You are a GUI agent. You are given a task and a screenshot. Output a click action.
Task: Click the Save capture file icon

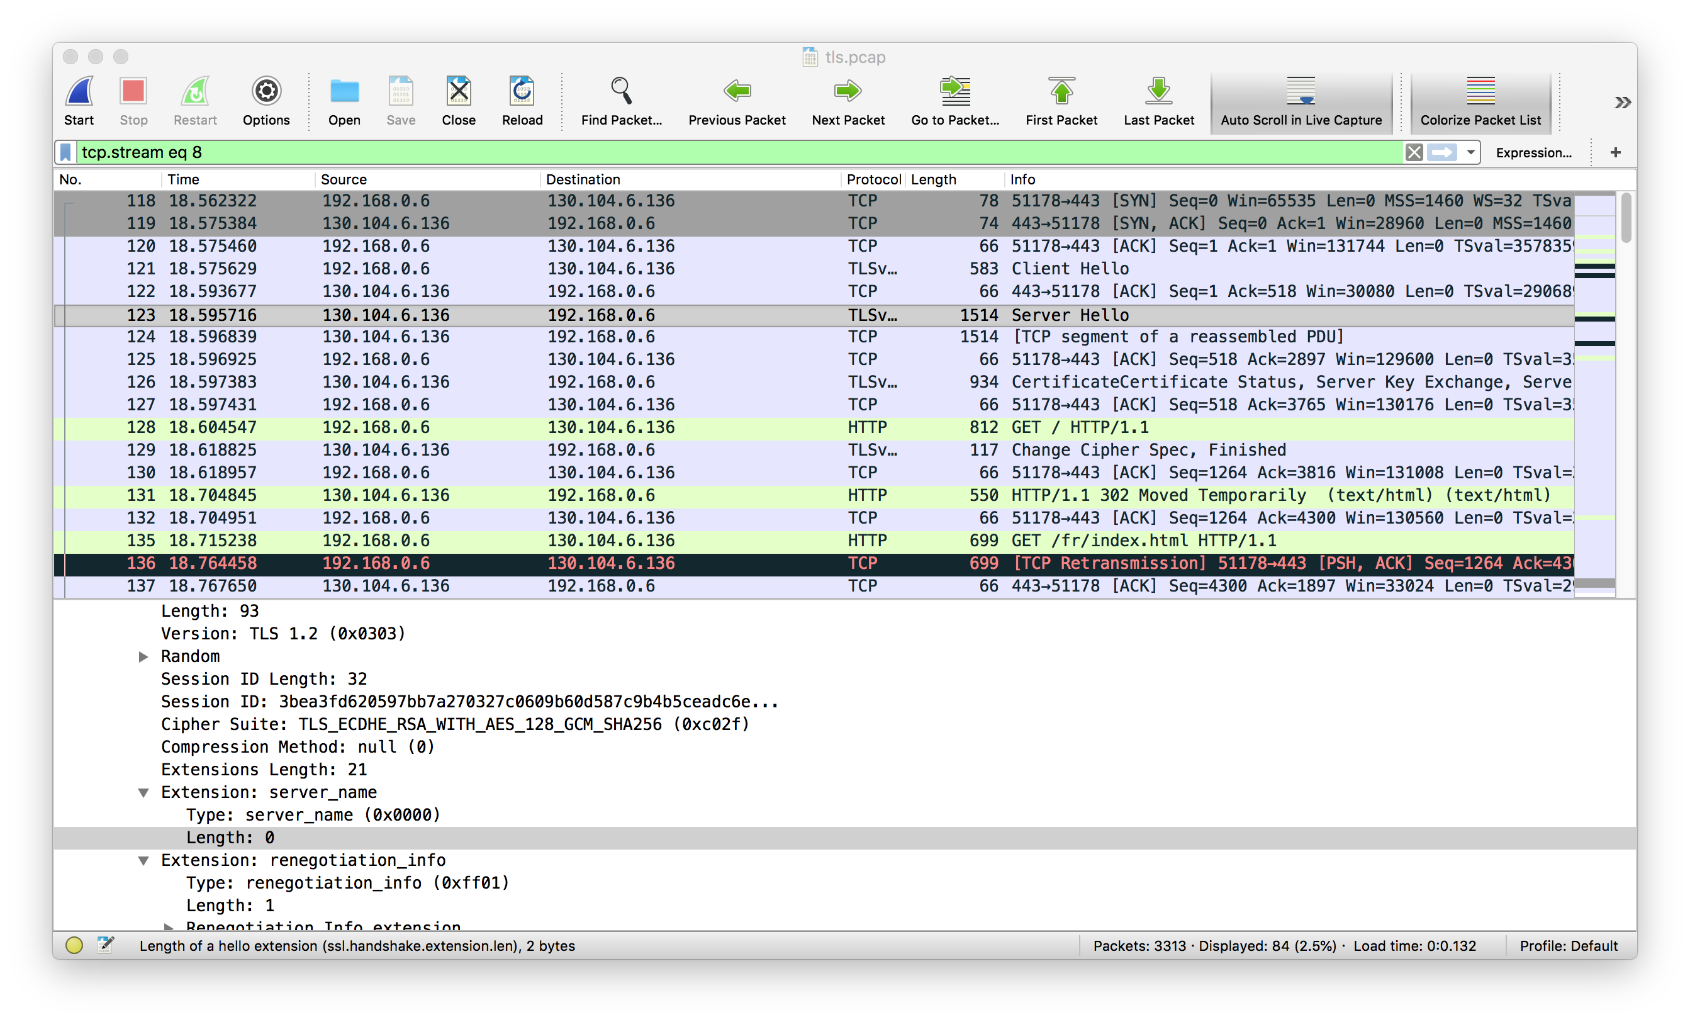tap(401, 91)
